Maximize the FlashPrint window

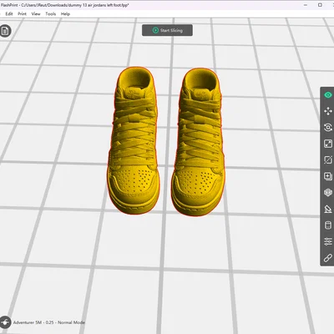pos(320,5)
